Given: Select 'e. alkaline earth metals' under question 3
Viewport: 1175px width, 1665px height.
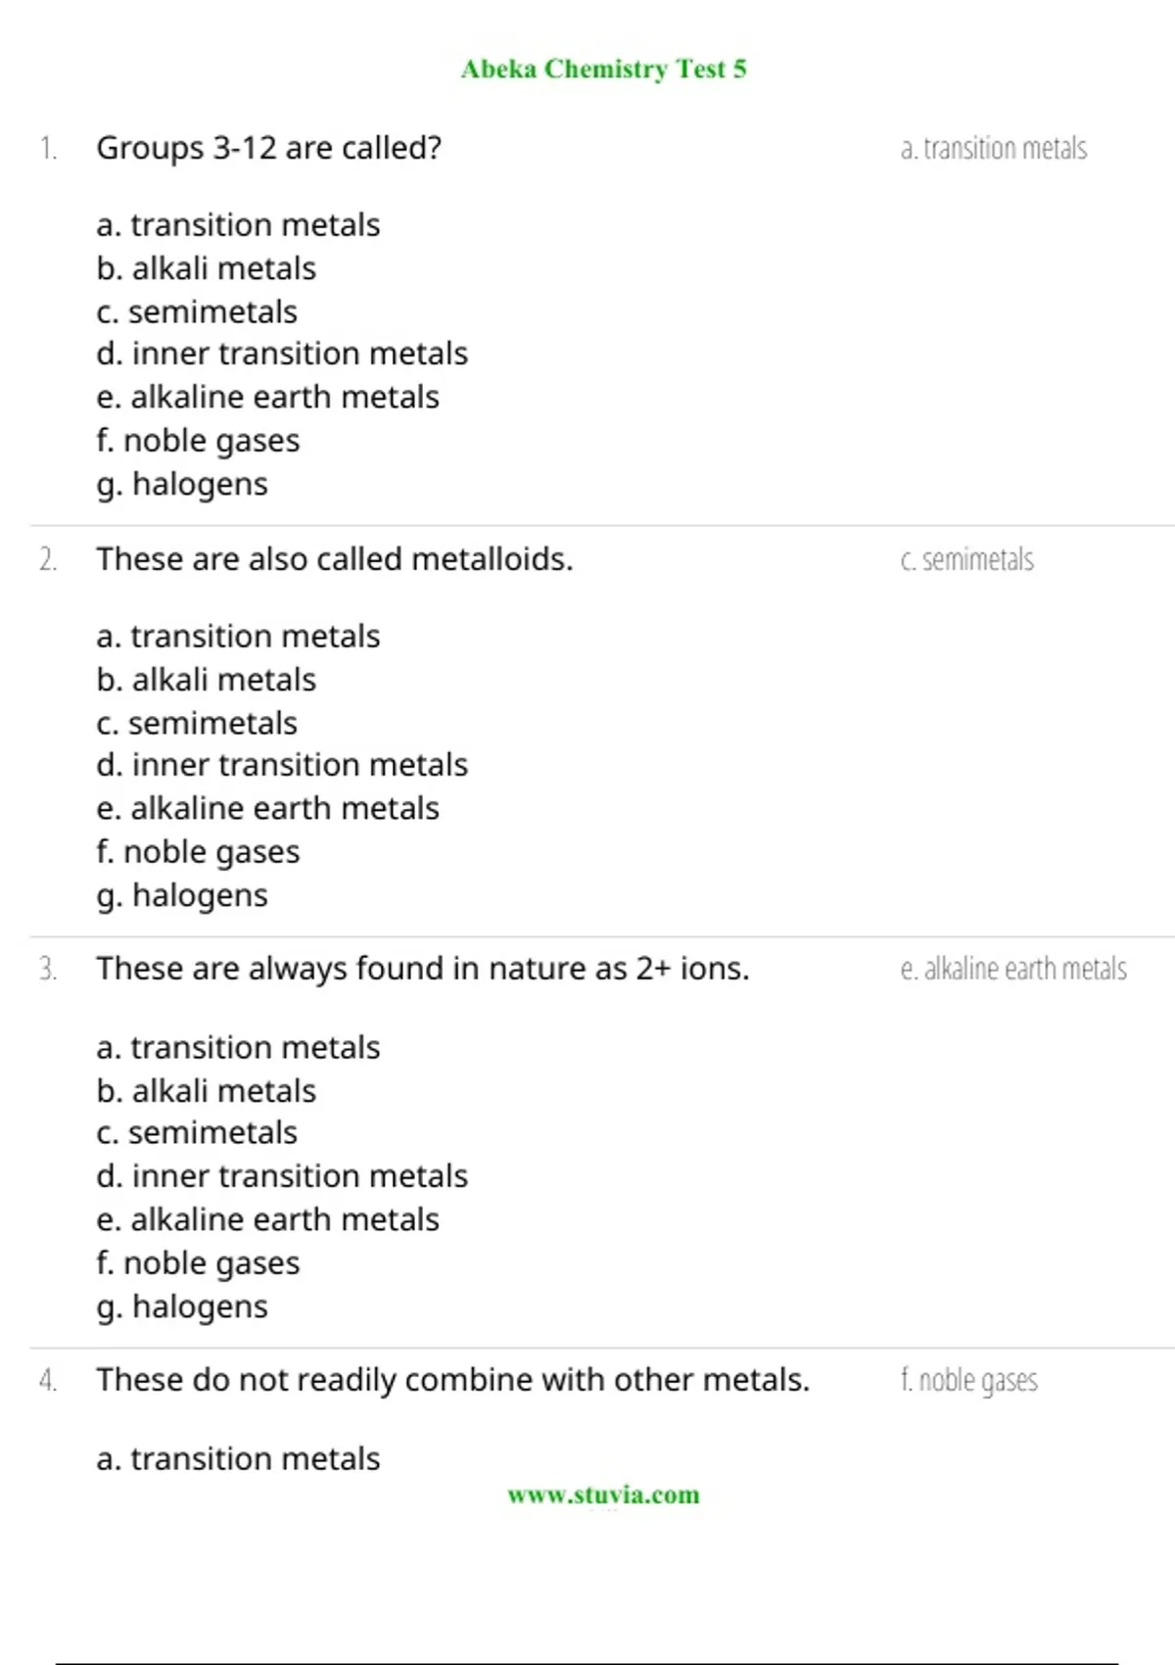Looking at the screenshot, I should pyautogui.click(x=267, y=1219).
